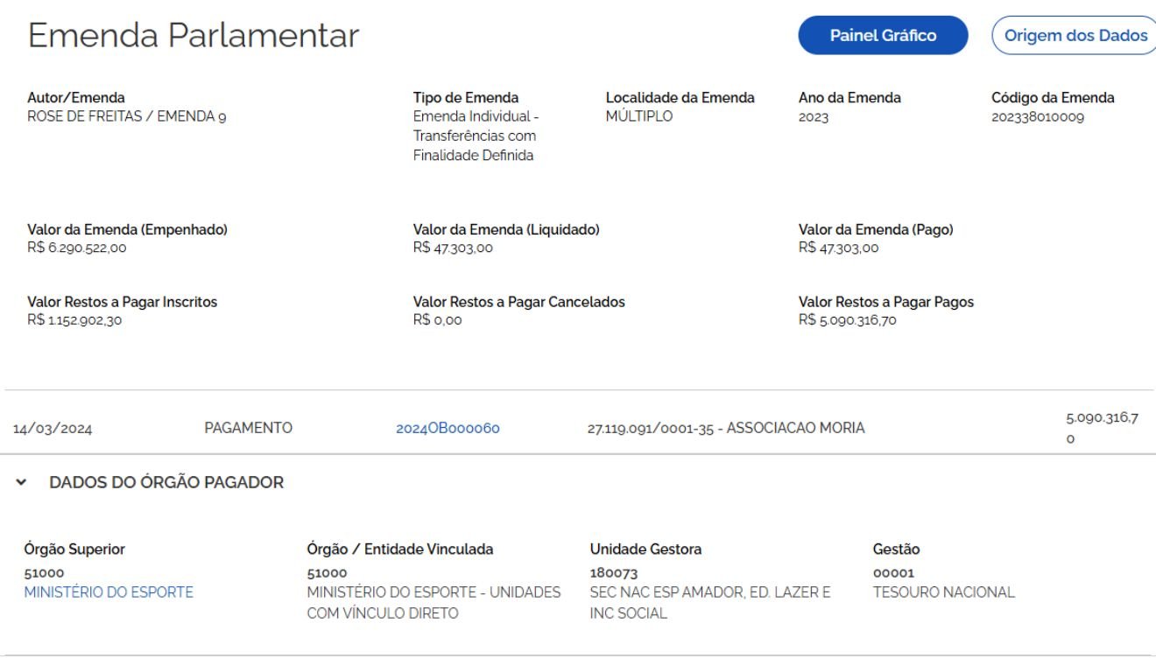Screen dimensions: 1156x672
Task: Open Origem dos Dados
Action: 1075,36
